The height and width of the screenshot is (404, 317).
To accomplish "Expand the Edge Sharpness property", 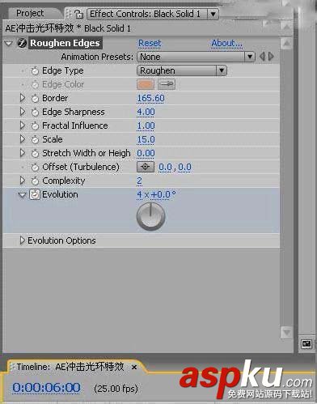I will point(23,112).
